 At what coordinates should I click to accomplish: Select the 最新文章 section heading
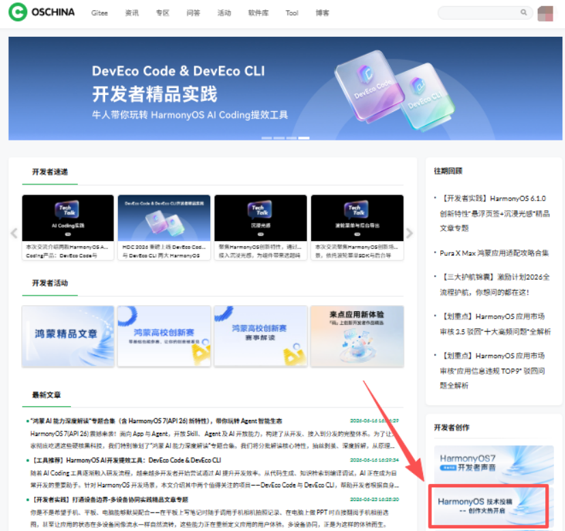(x=46, y=394)
